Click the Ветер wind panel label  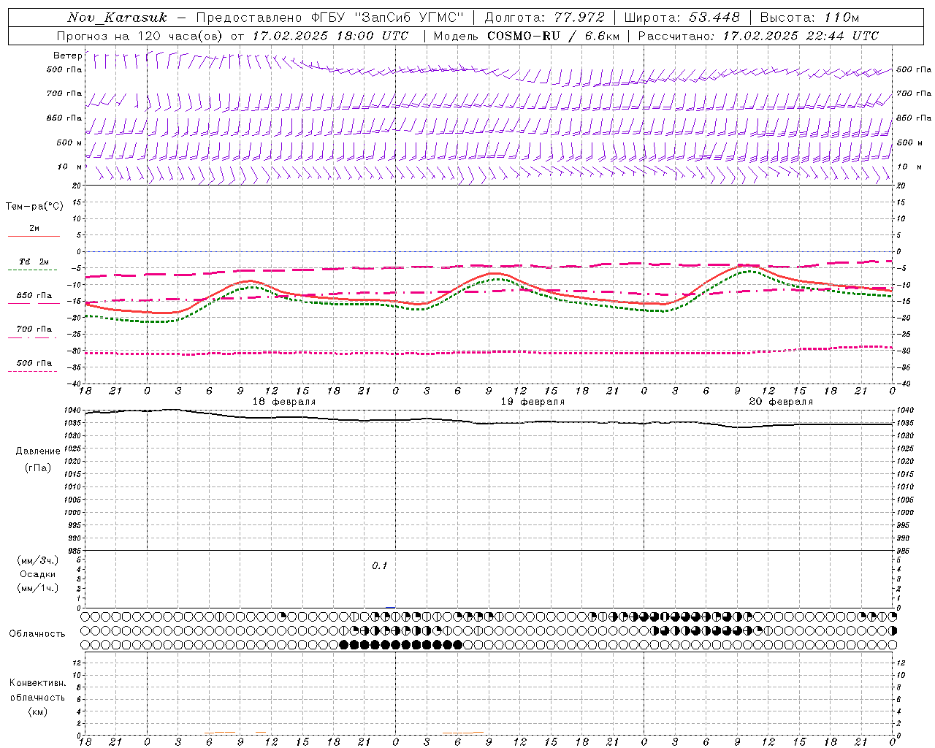(x=67, y=56)
